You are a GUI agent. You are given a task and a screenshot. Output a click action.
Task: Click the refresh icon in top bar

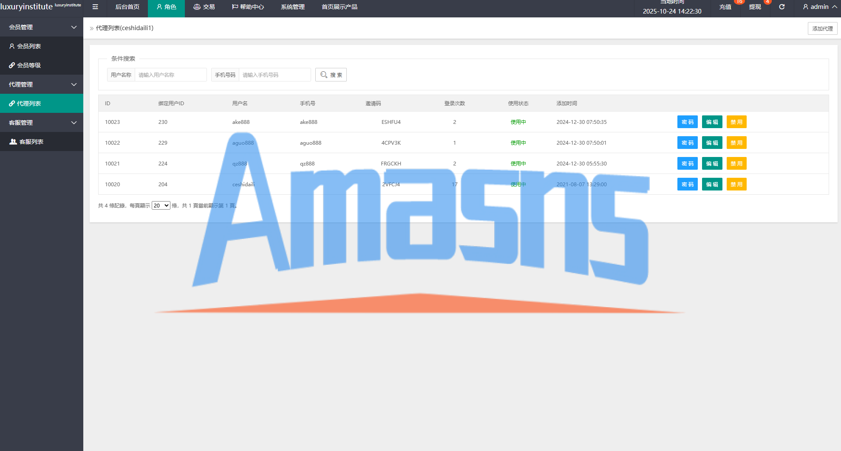point(782,7)
